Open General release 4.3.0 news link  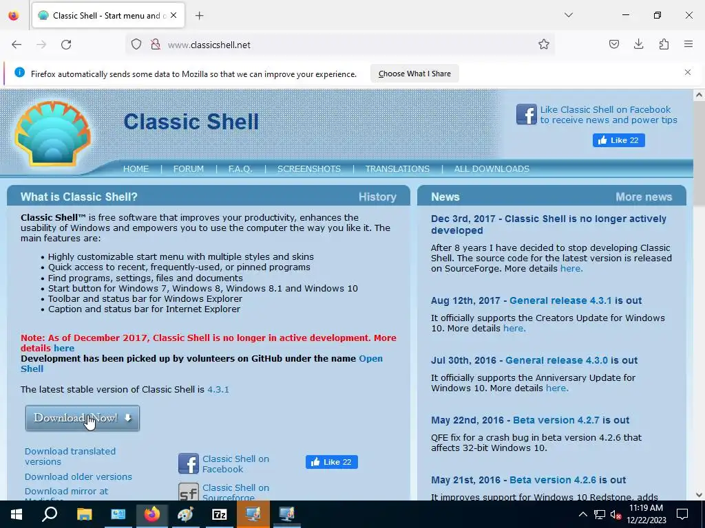[x=556, y=360]
